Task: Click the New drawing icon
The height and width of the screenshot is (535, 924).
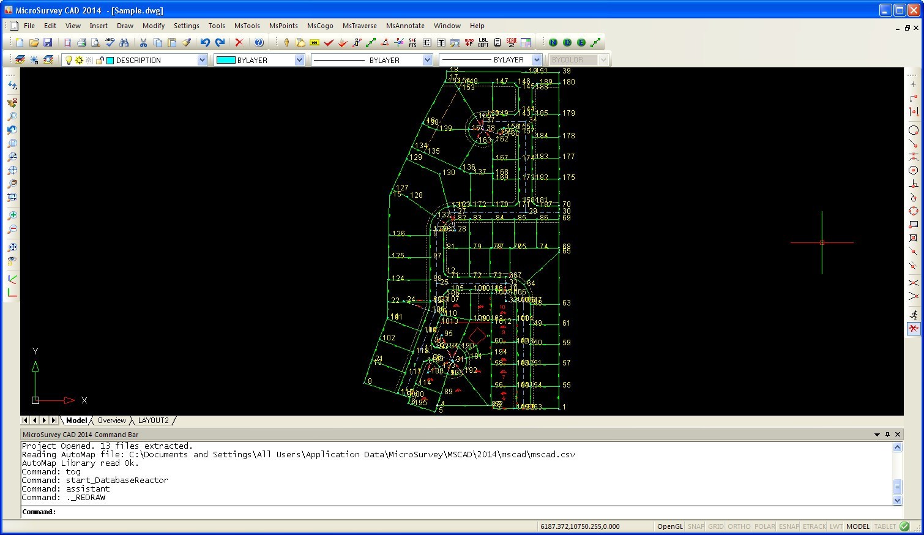Action: pyautogui.click(x=20, y=42)
